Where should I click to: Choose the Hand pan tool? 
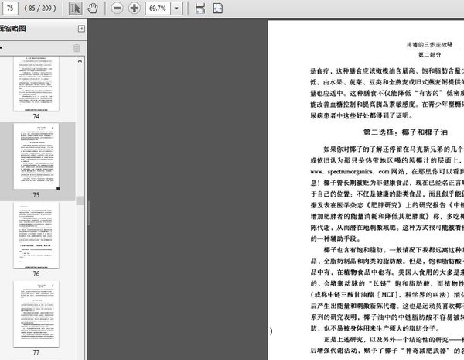tap(93, 9)
